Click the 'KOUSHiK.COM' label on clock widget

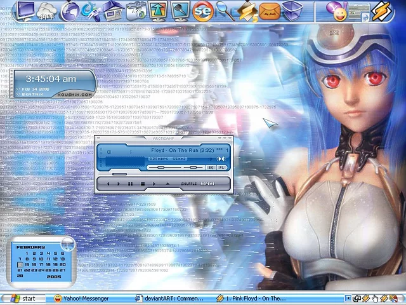tap(75, 95)
